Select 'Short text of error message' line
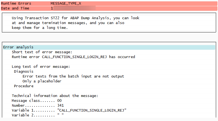This screenshot has height=121, width=218. [x=42, y=52]
